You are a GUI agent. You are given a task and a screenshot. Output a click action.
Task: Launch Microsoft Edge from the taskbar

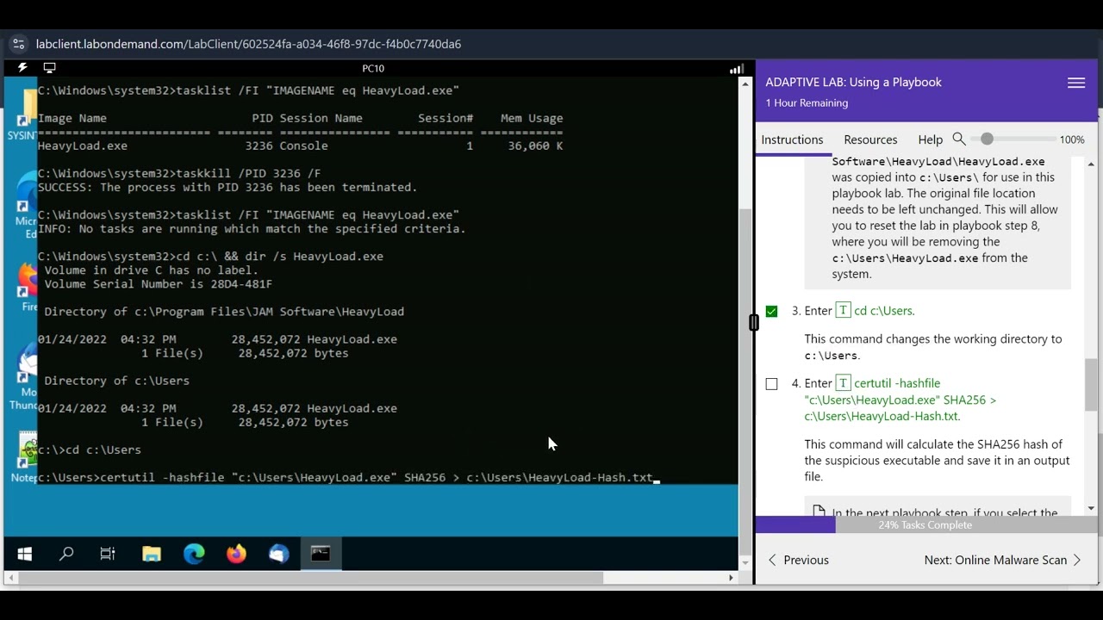click(x=194, y=555)
